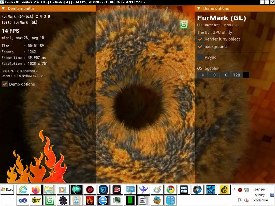The image size is (275, 206).
Task: Enable the VSync checkbox
Action: (200, 57)
